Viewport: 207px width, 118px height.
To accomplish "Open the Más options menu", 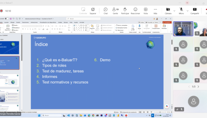I will pos(155,11).
